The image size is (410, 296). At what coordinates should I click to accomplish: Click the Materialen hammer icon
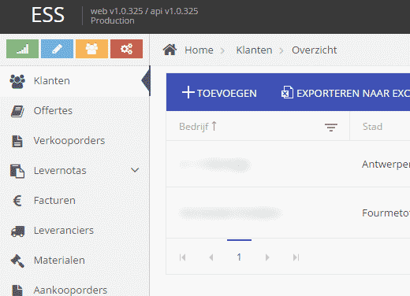point(17,261)
